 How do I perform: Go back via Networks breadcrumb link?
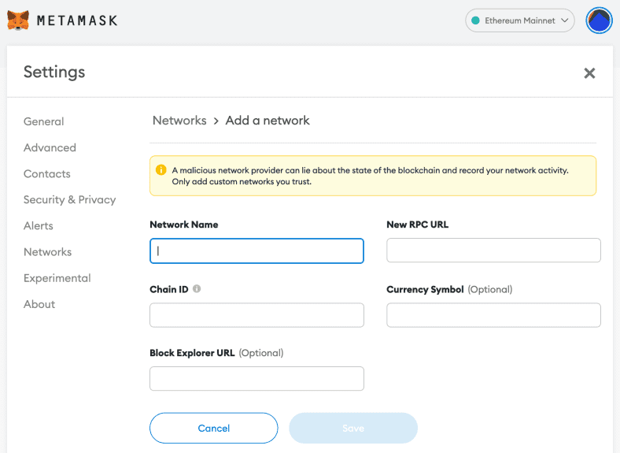click(x=179, y=121)
